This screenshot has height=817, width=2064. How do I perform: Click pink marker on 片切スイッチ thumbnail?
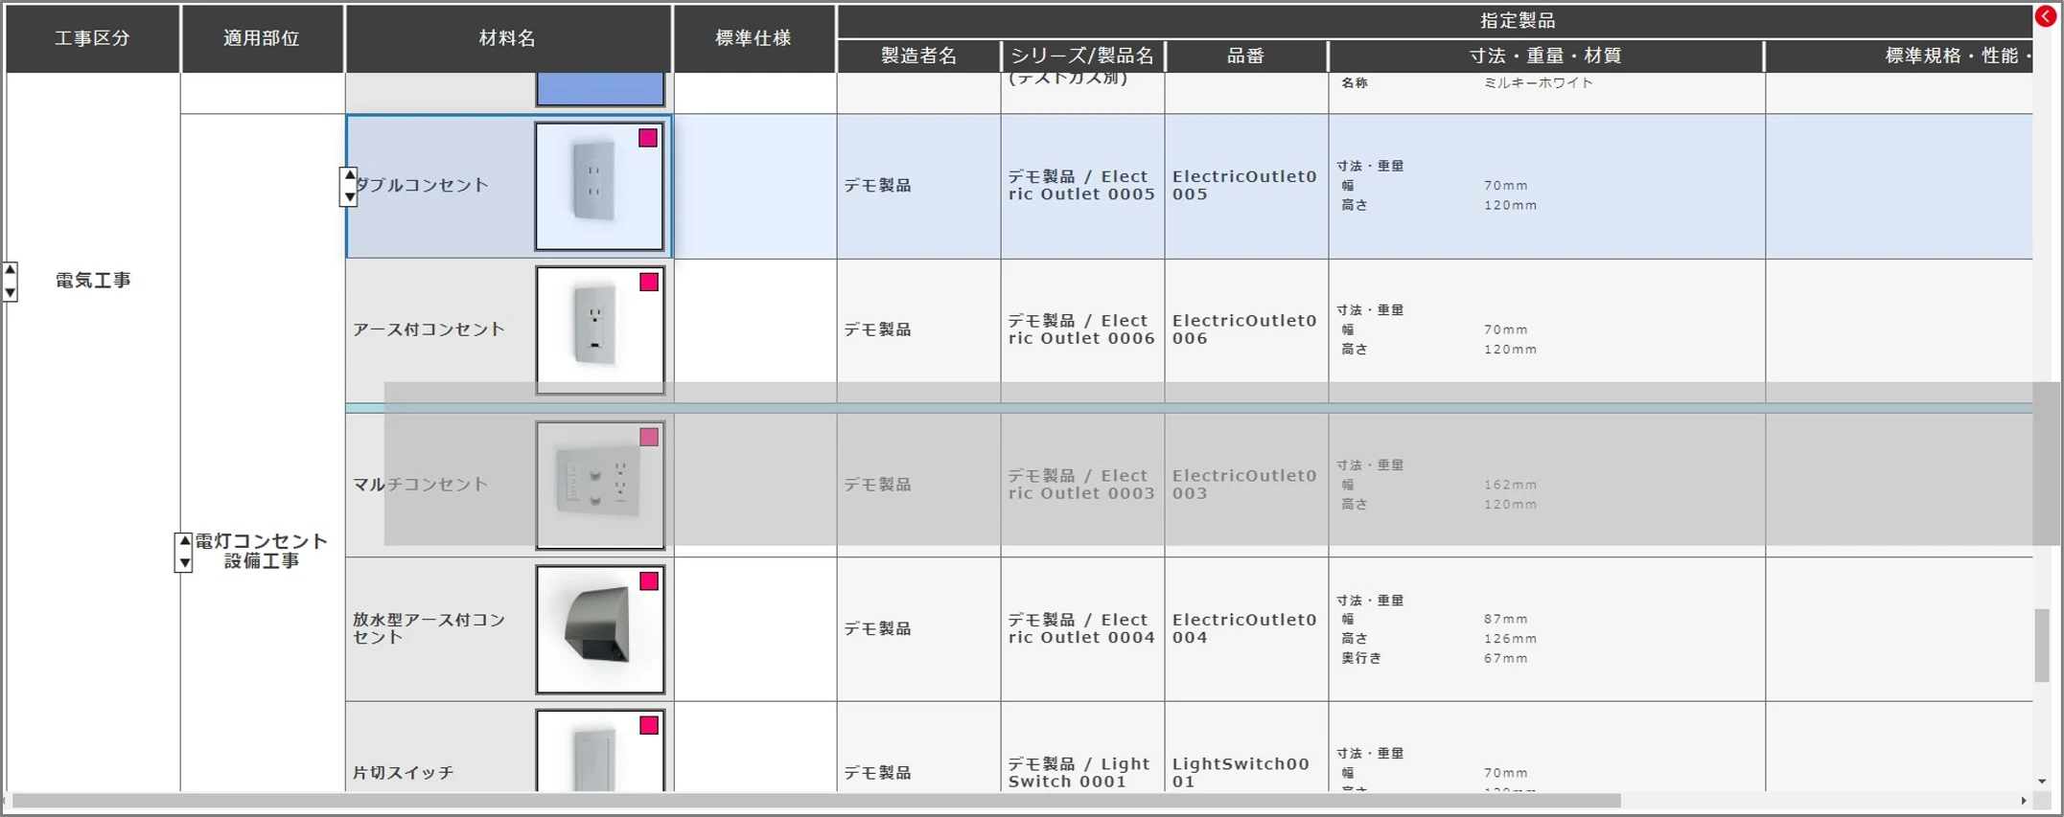[x=649, y=726]
